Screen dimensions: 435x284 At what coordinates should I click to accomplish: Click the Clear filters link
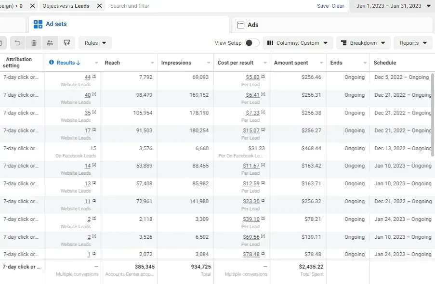338,6
